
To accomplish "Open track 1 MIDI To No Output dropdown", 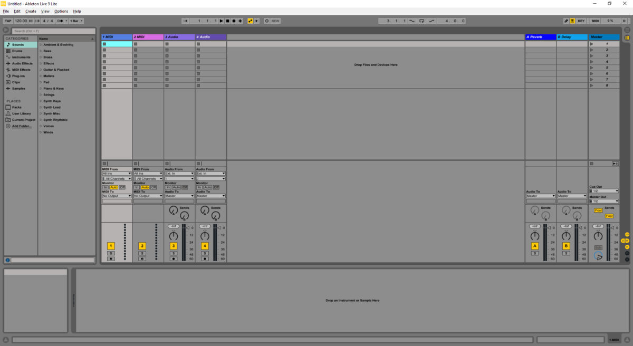I will click(117, 196).
